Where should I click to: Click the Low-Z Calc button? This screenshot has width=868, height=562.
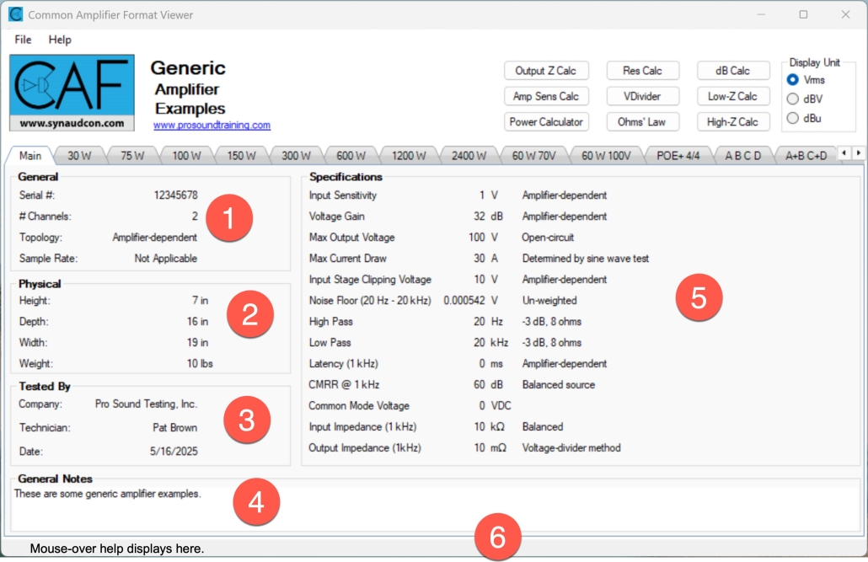[x=732, y=96]
